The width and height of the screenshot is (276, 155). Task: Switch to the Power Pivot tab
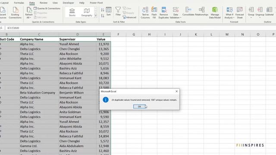[x=96, y=3]
